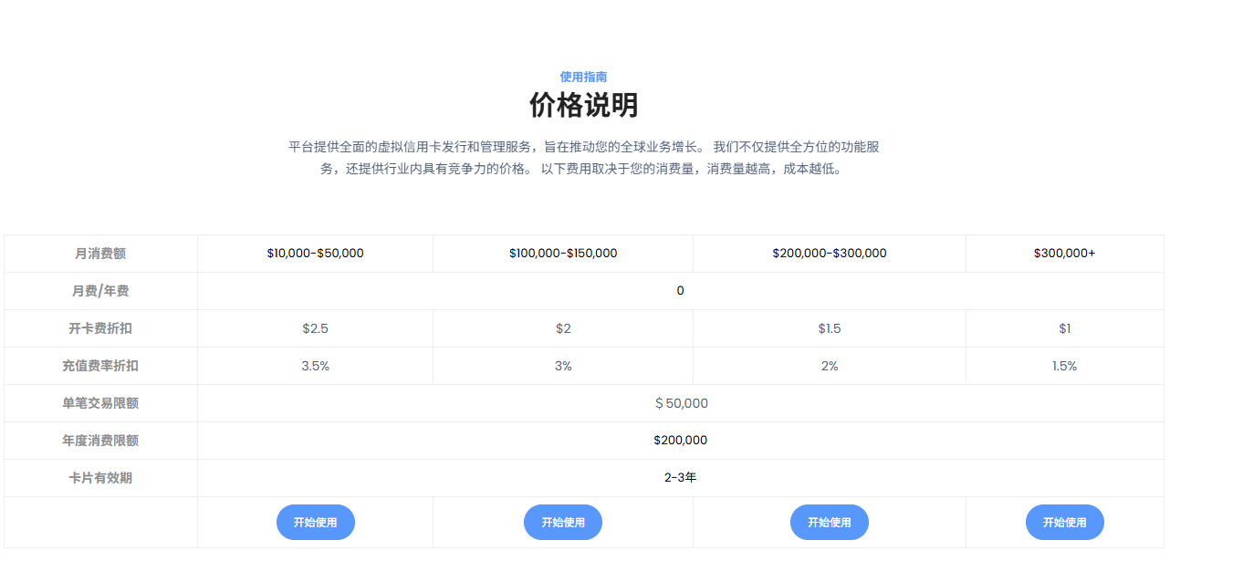Click the 1.5% recharge rate cell
Screen dimensions: 1243x582
[1065, 366]
